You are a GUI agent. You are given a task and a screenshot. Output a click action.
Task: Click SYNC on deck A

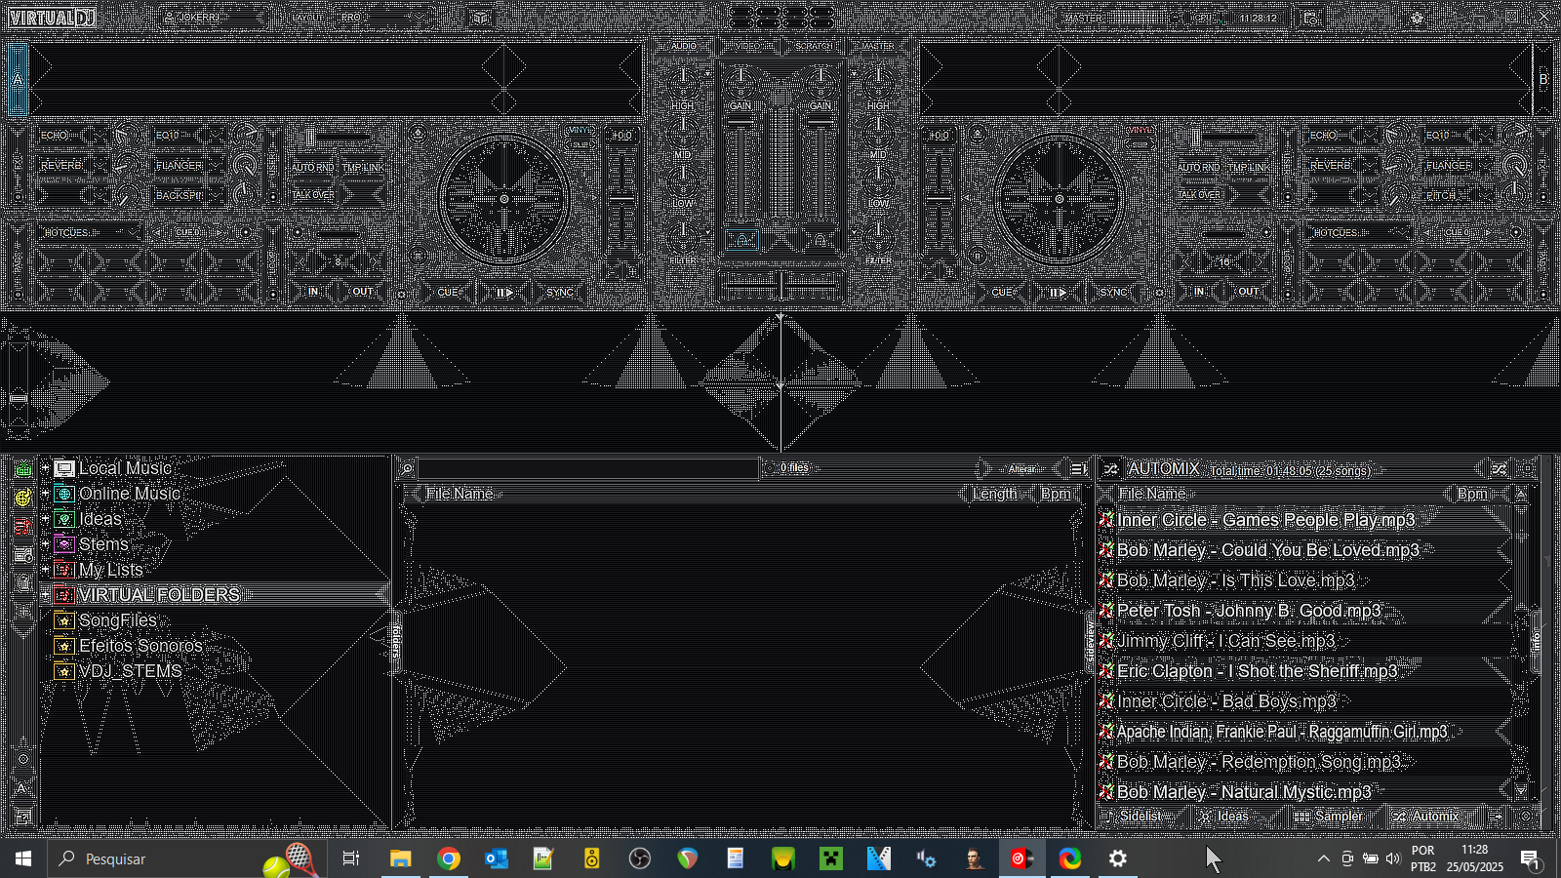pos(560,292)
